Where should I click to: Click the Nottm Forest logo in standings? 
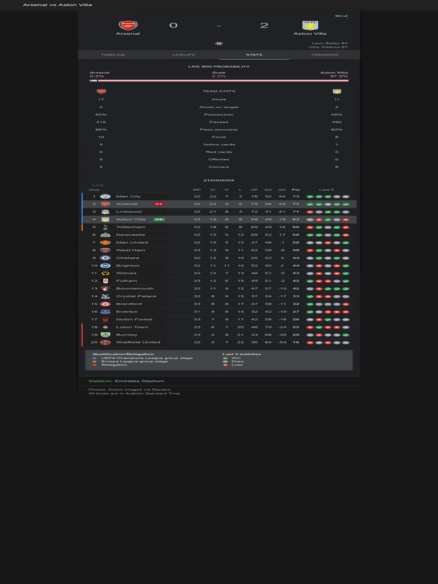106,319
